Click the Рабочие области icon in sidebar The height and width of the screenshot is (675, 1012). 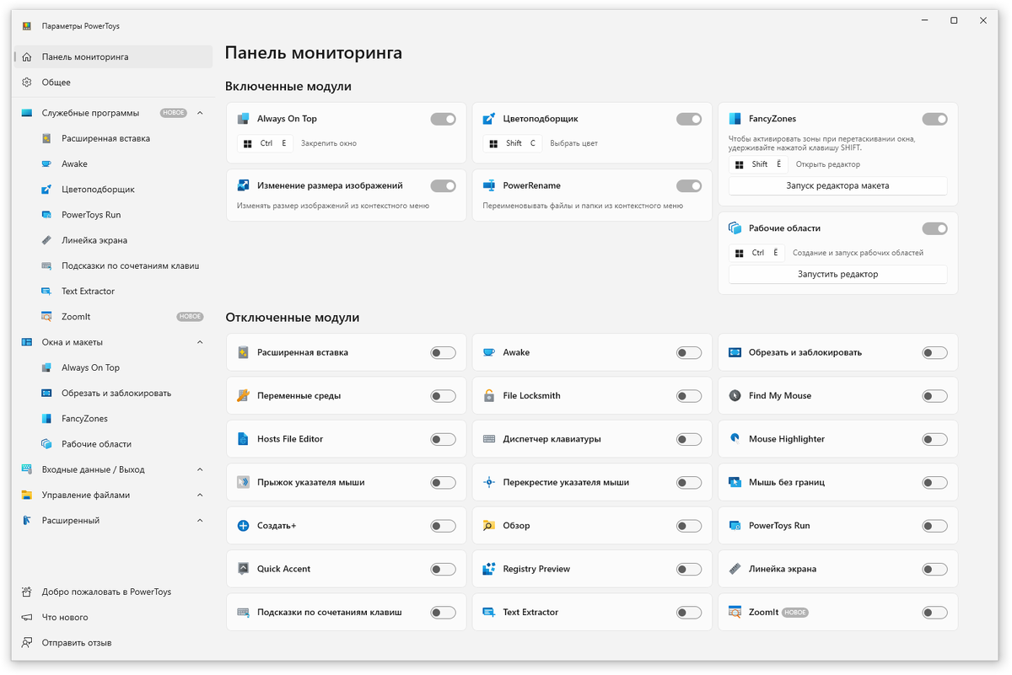click(46, 444)
